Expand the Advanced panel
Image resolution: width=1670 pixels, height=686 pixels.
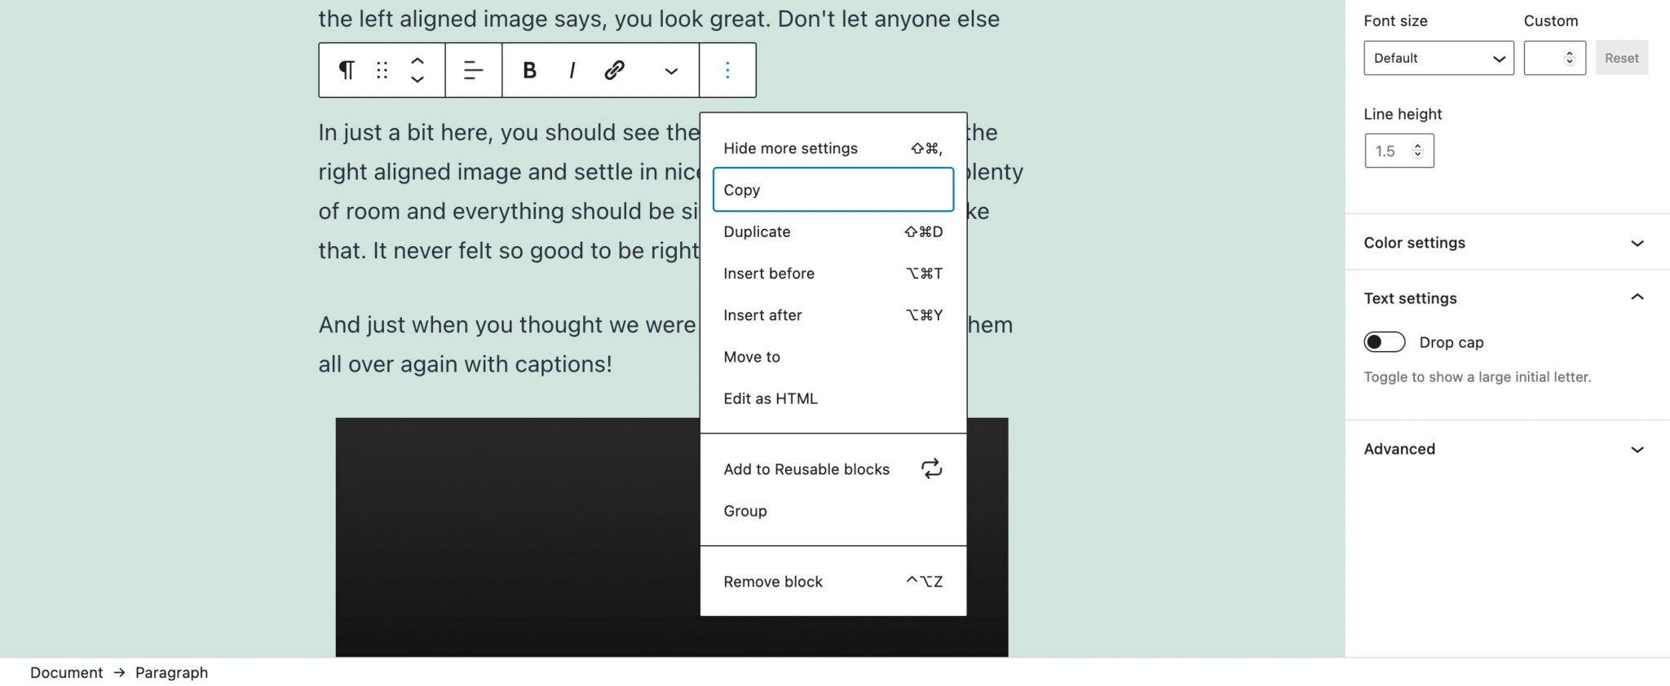(x=1507, y=449)
